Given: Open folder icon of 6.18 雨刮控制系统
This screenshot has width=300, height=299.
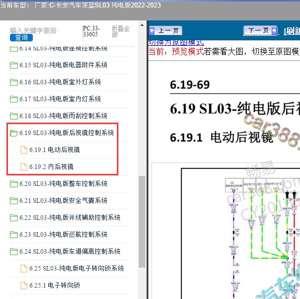Looking at the screenshot, I should 14,116.
